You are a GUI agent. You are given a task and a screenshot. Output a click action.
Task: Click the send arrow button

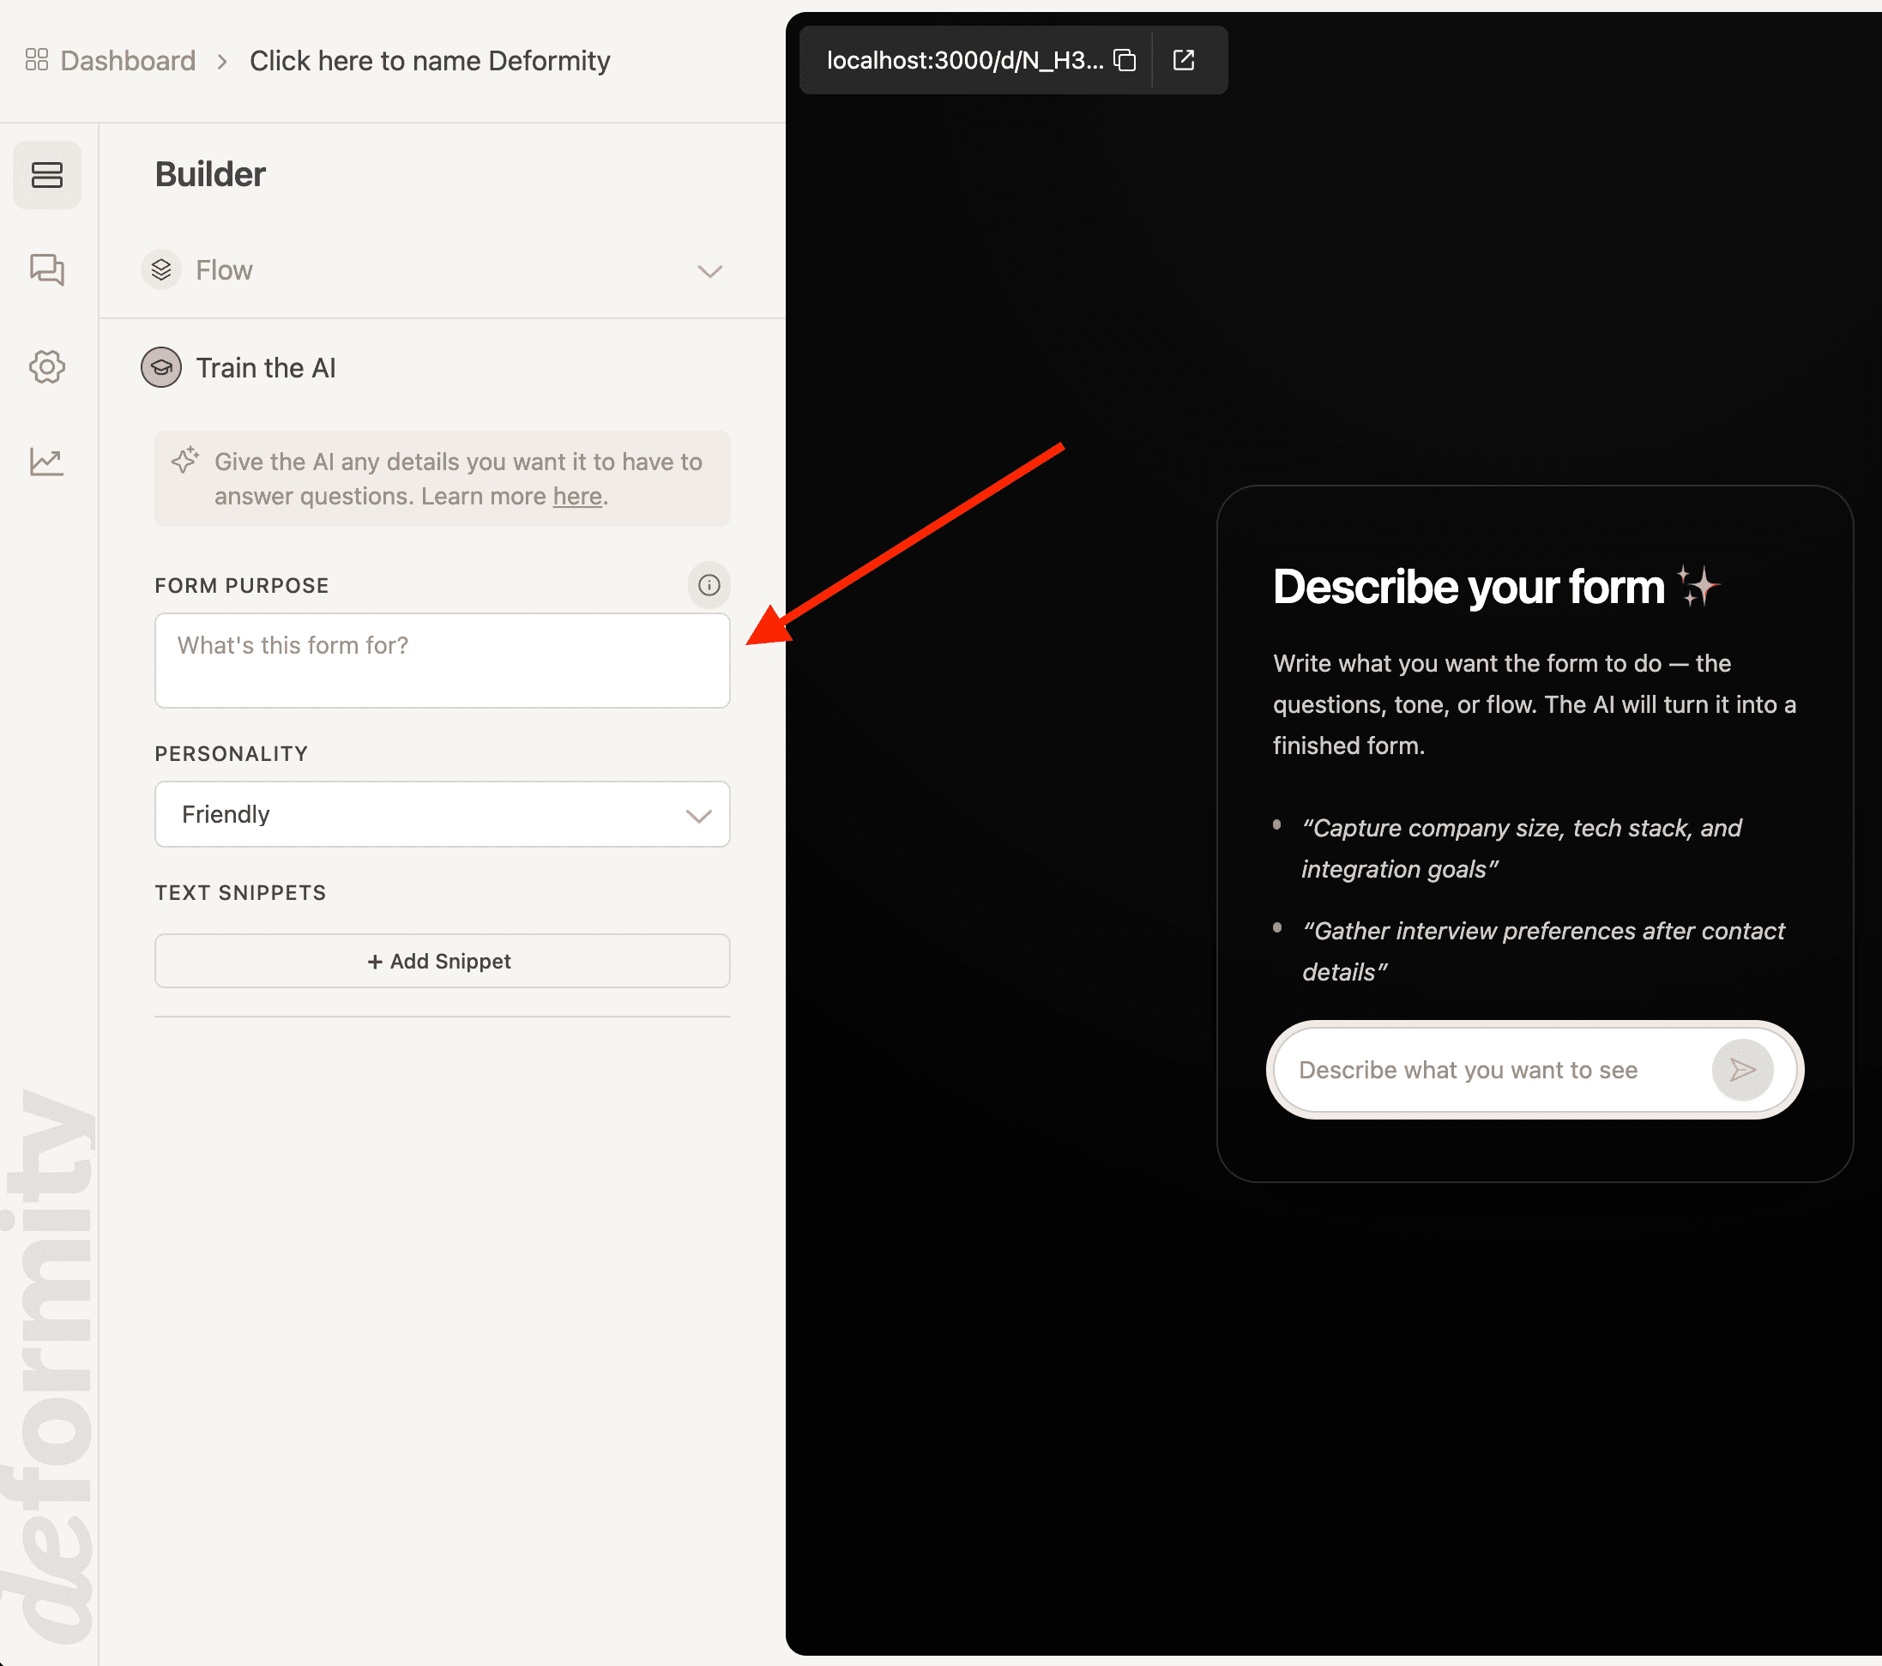(1742, 1069)
